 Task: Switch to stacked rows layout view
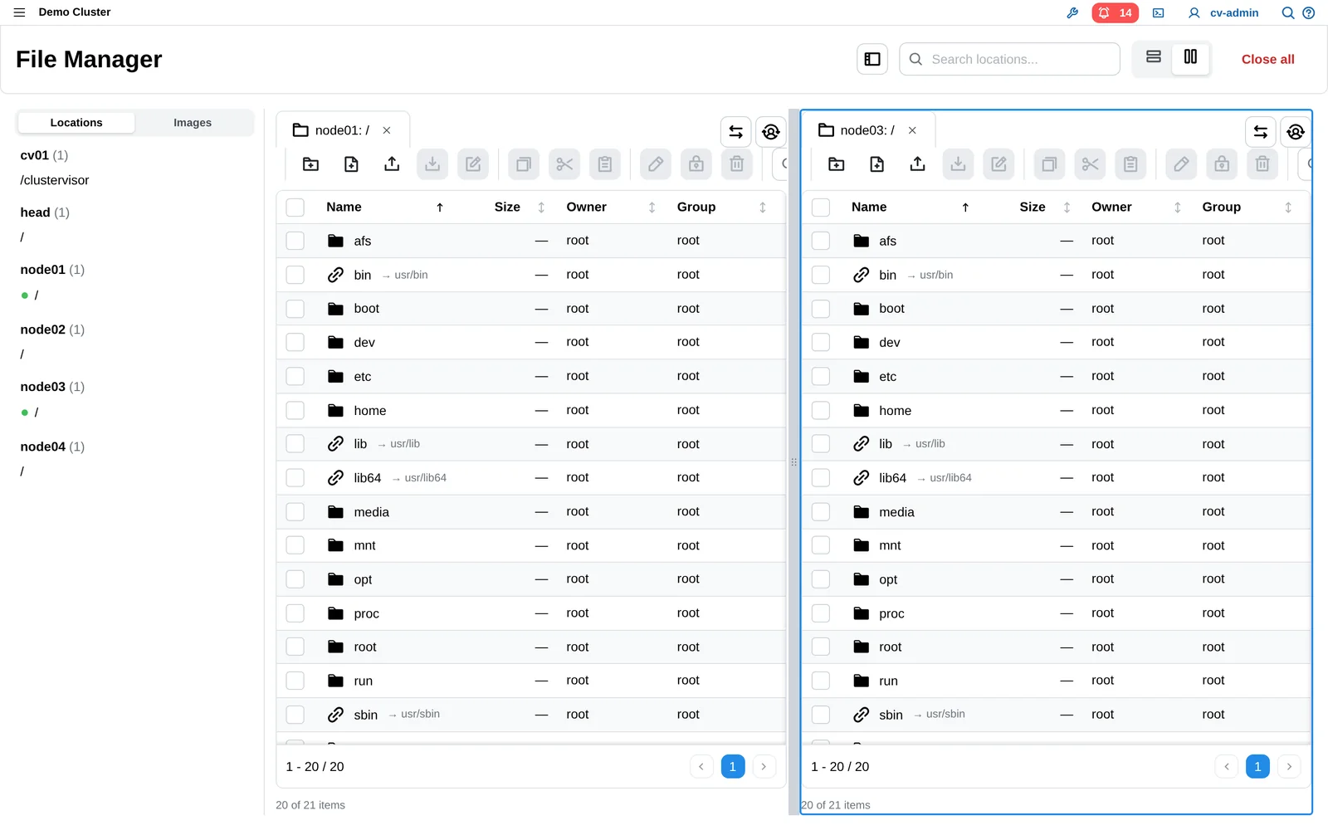coord(1154,57)
